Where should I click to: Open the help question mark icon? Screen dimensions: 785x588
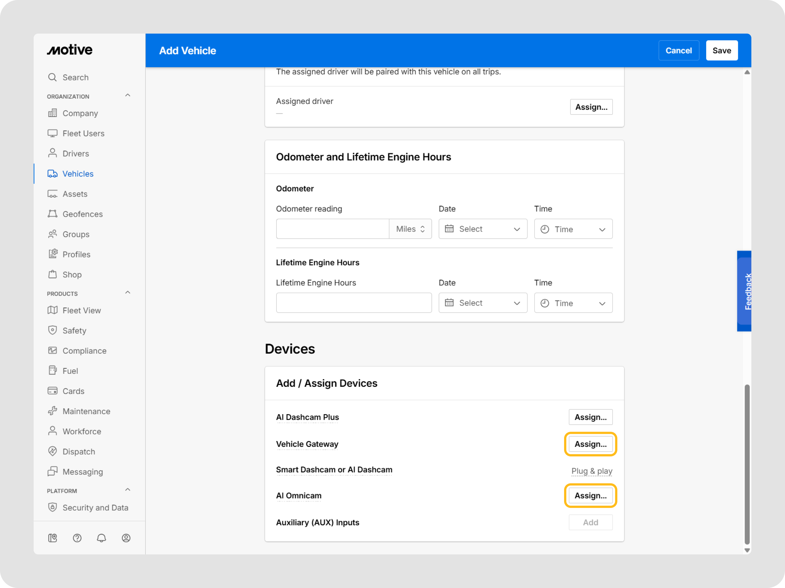[77, 538]
